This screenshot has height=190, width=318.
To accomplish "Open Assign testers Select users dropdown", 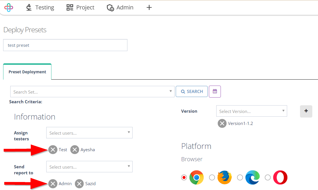I will coord(89,133).
